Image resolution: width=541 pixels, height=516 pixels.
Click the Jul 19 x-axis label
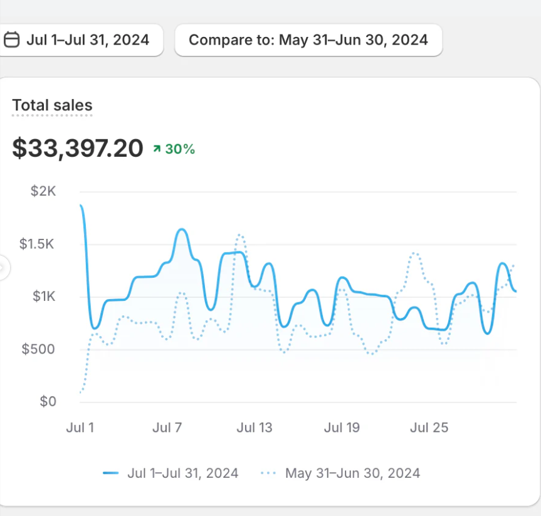point(342,428)
